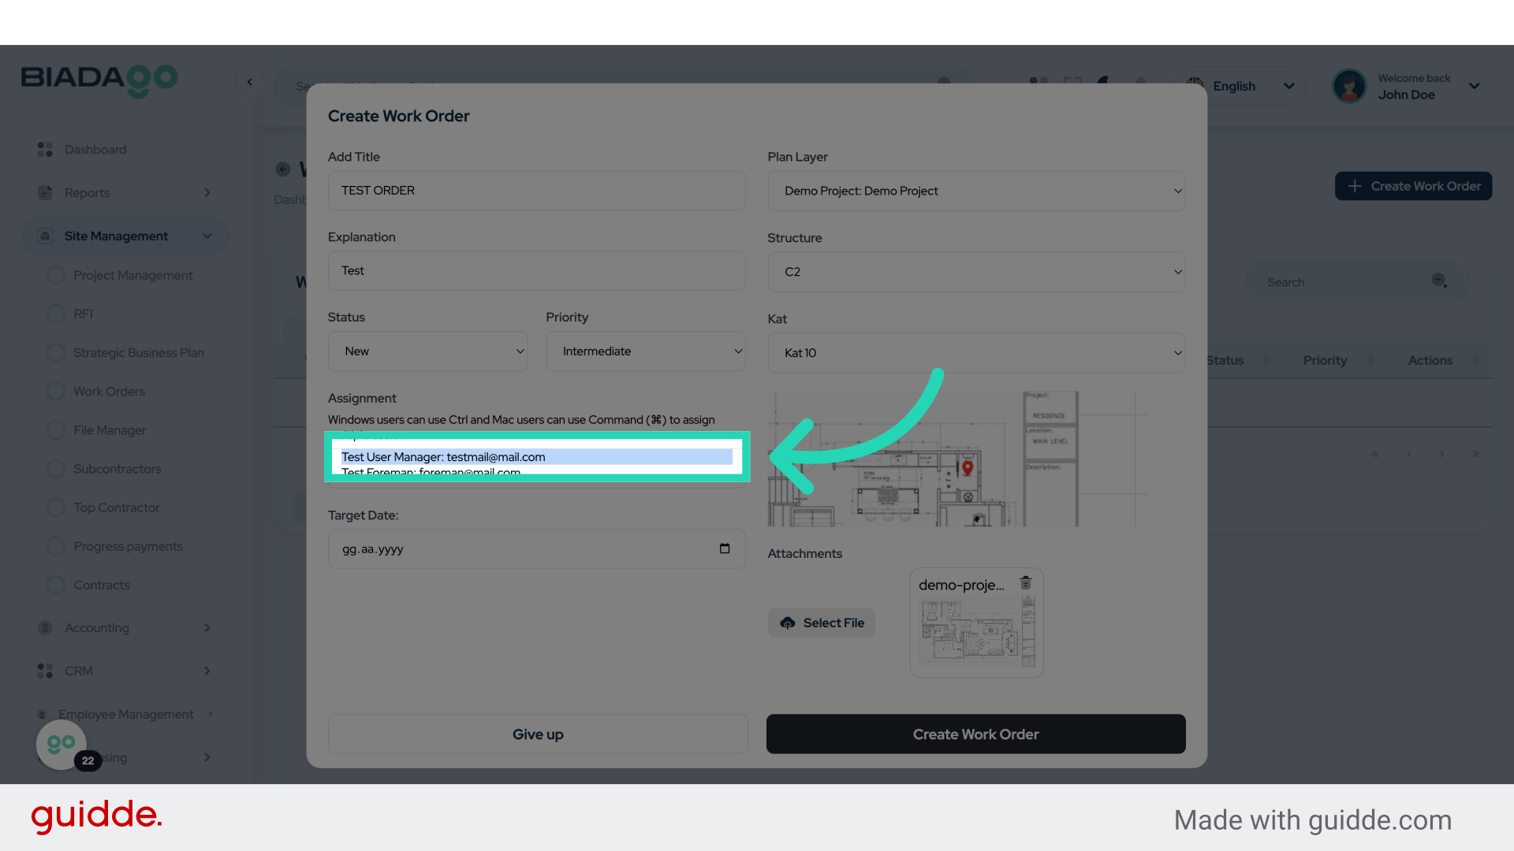This screenshot has width=1514, height=851.
Task: Open the Plan Layer dropdown
Action: tap(975, 191)
